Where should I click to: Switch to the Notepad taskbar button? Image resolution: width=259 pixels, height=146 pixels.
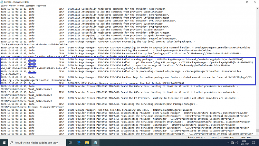(x=95, y=143)
